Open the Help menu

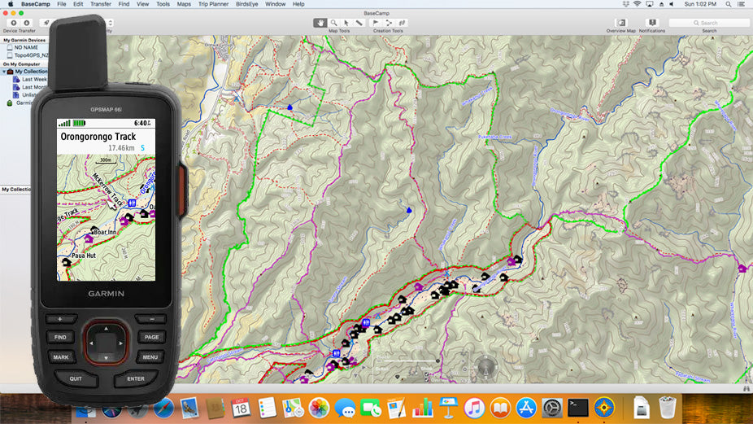[x=298, y=4]
